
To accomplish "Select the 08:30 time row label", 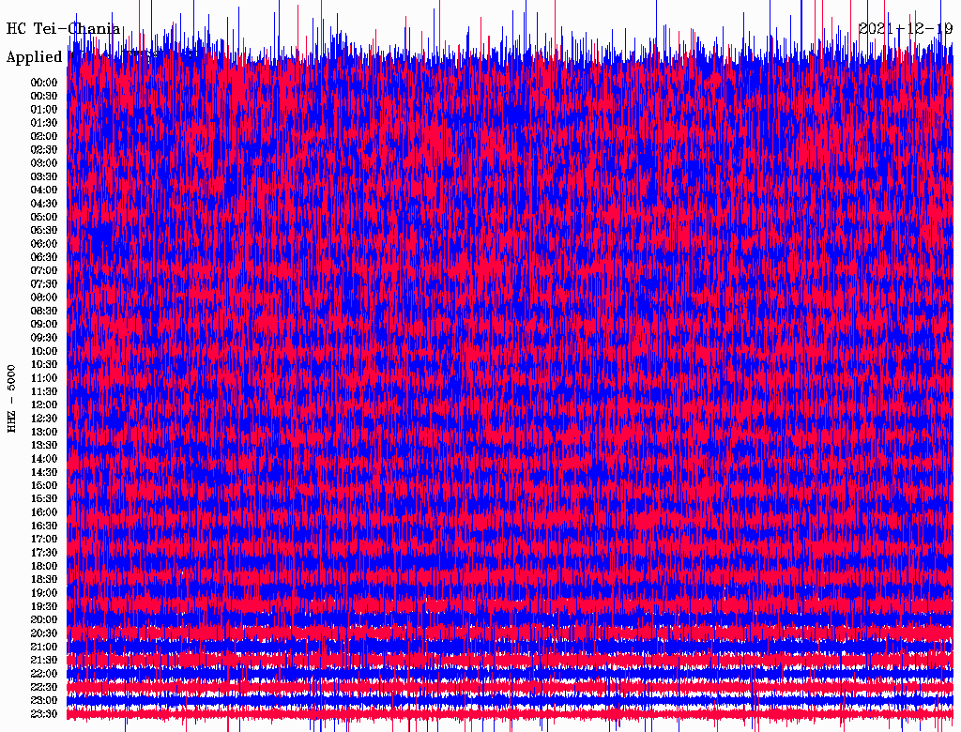I will 44,311.
